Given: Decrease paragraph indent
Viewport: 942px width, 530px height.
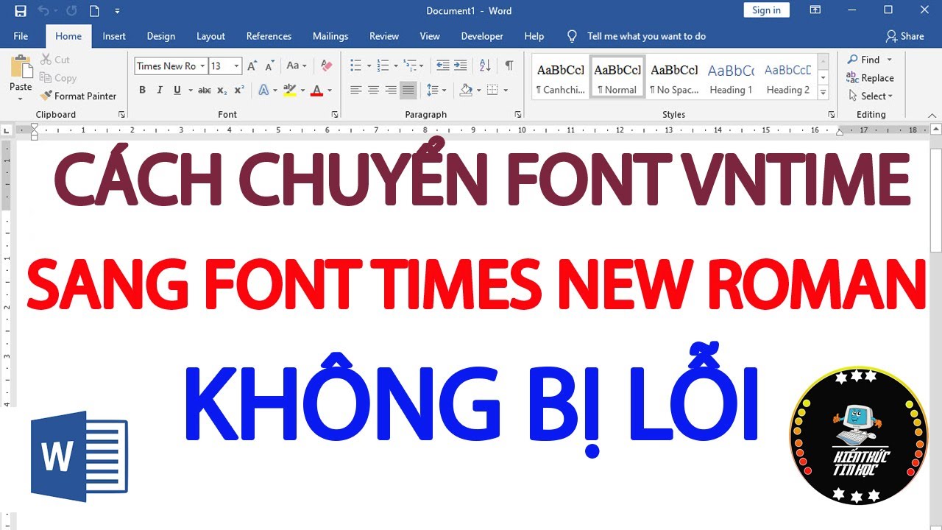Looking at the screenshot, I should pos(442,66).
